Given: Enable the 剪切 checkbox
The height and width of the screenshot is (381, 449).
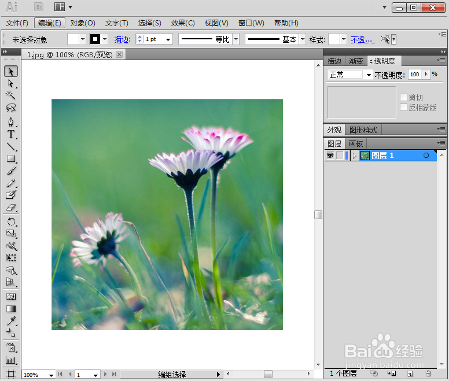Looking at the screenshot, I should (x=403, y=98).
